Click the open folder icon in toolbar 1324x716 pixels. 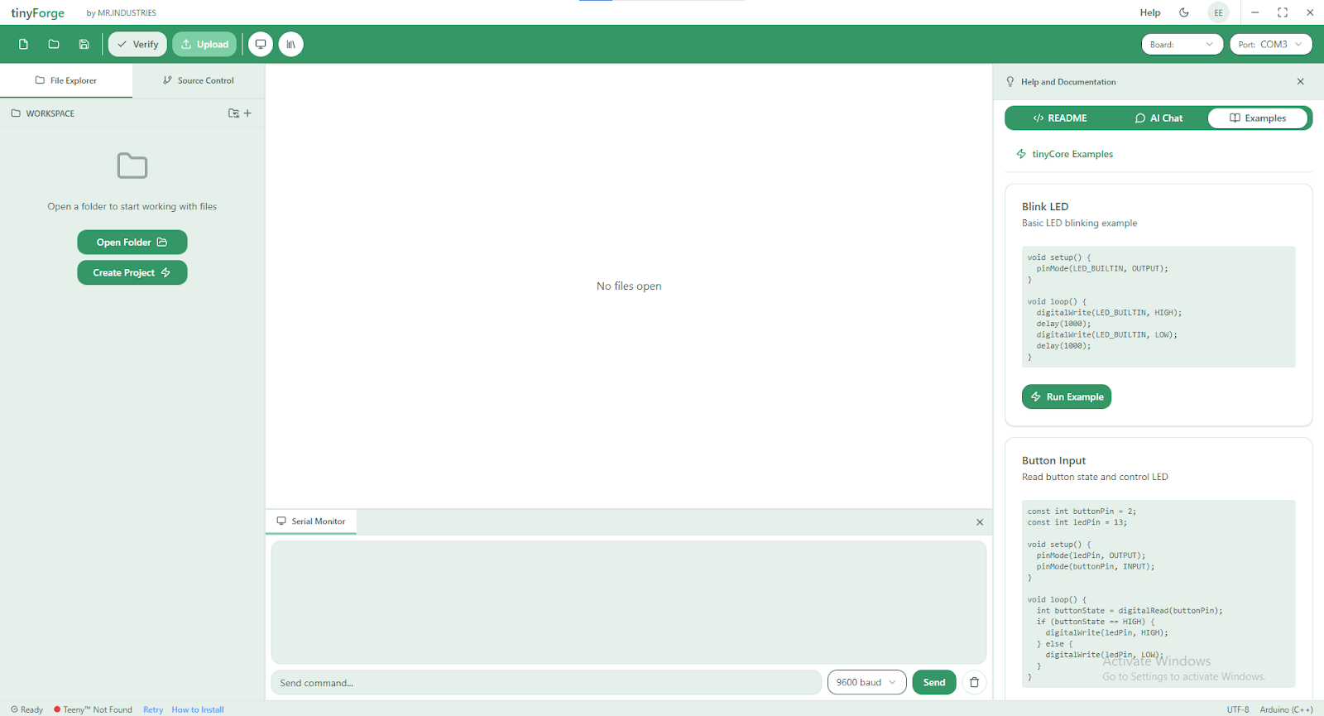[54, 45]
